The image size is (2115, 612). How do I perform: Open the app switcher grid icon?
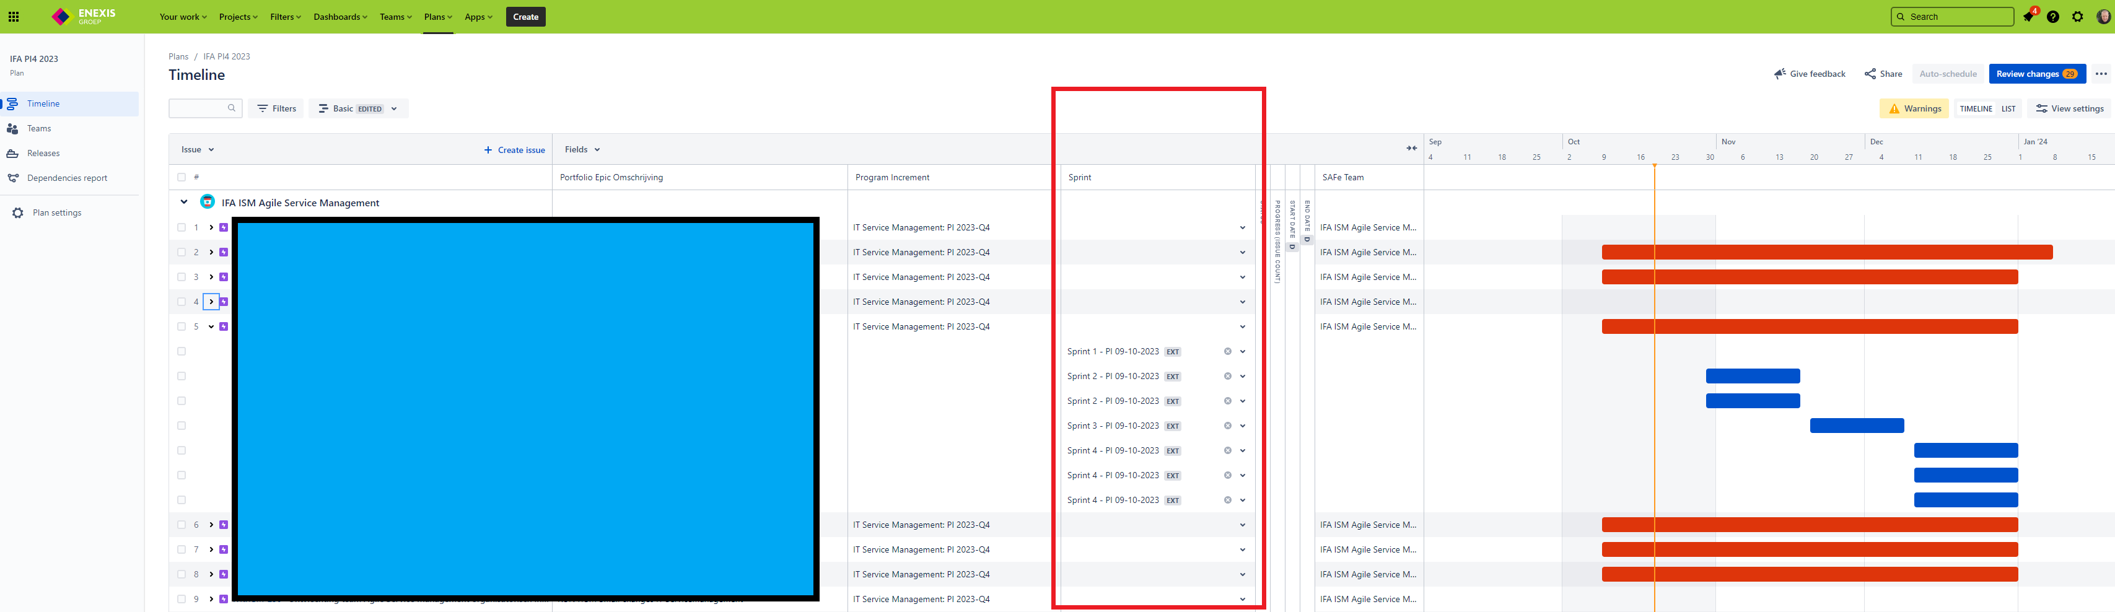(x=14, y=17)
